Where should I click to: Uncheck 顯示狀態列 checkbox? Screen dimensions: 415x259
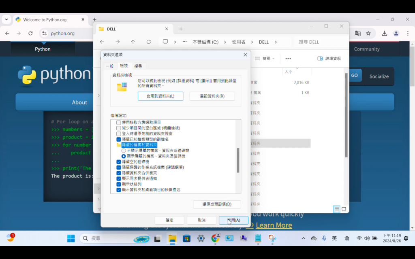119,184
